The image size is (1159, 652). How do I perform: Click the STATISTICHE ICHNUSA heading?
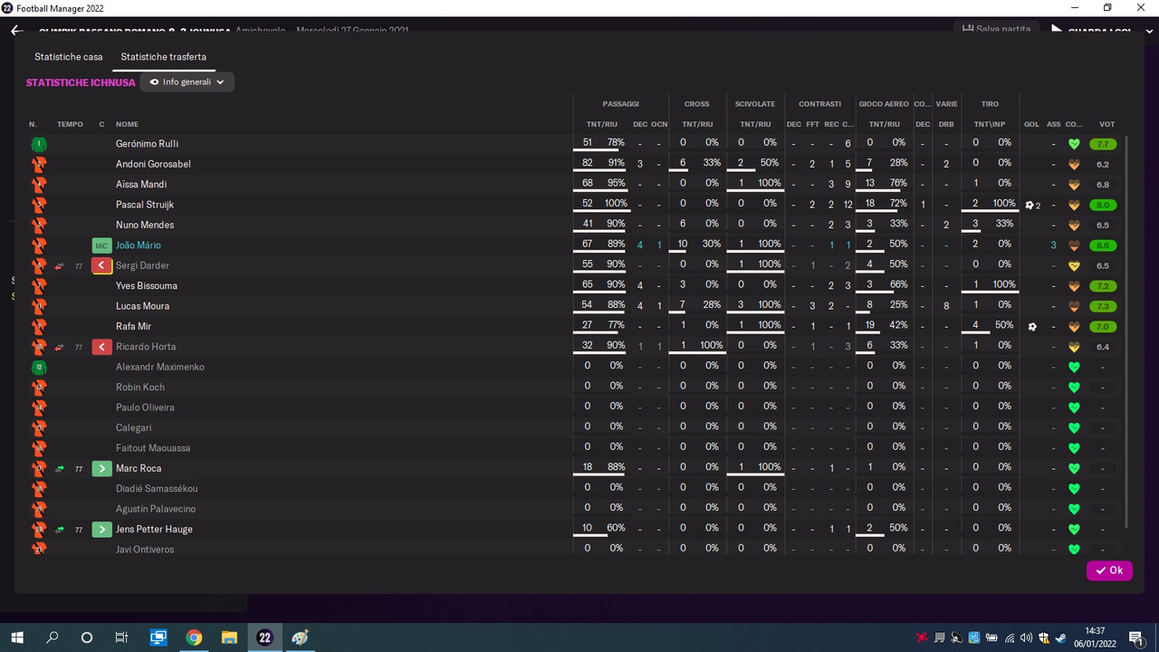point(81,82)
